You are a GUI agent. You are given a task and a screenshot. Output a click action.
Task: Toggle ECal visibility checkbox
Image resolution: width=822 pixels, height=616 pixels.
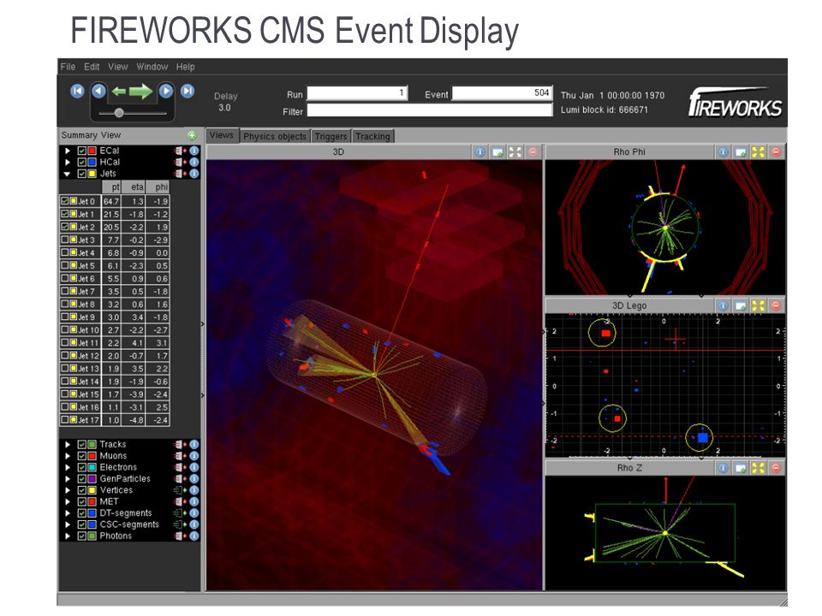(82, 151)
